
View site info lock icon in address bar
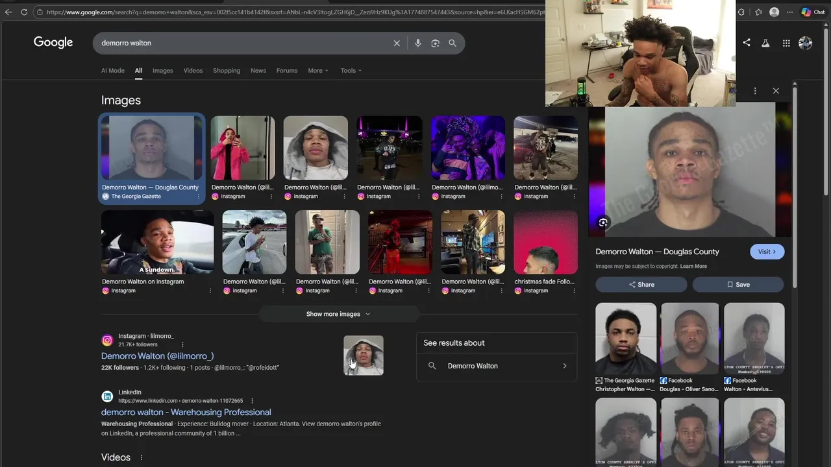click(x=40, y=12)
